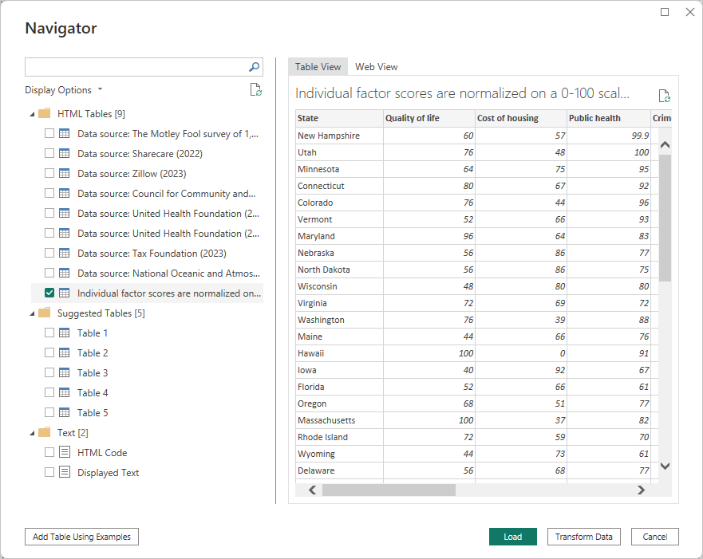703x559 pixels.
Task: Click the Quality of life column header
Action: pyautogui.click(x=429, y=118)
